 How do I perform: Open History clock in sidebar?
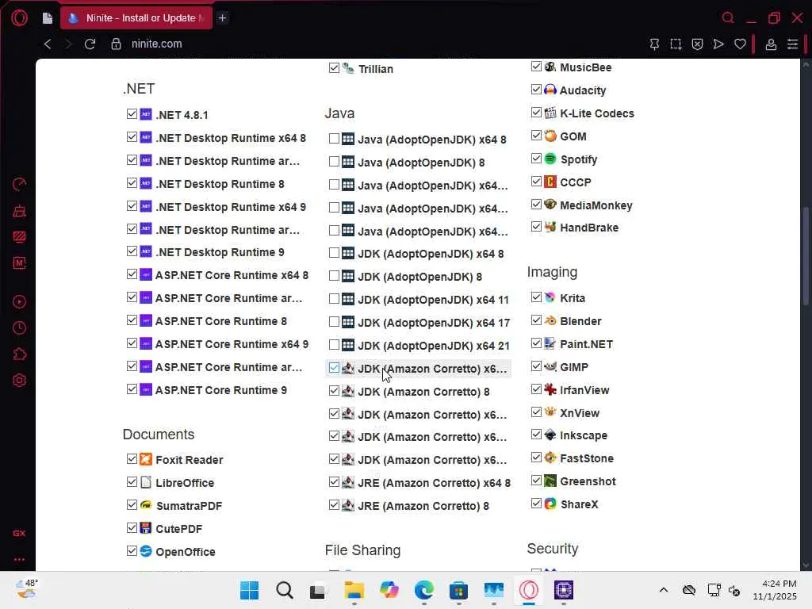pyautogui.click(x=19, y=327)
